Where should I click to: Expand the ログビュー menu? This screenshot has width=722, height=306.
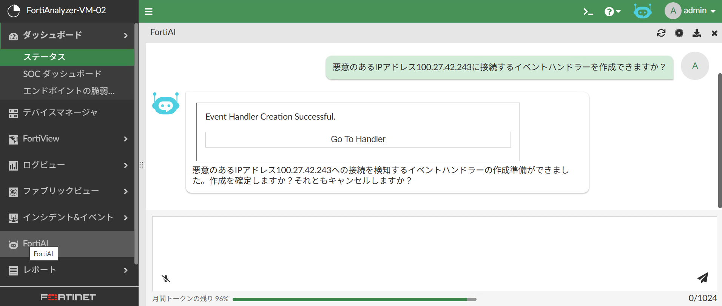tap(68, 165)
